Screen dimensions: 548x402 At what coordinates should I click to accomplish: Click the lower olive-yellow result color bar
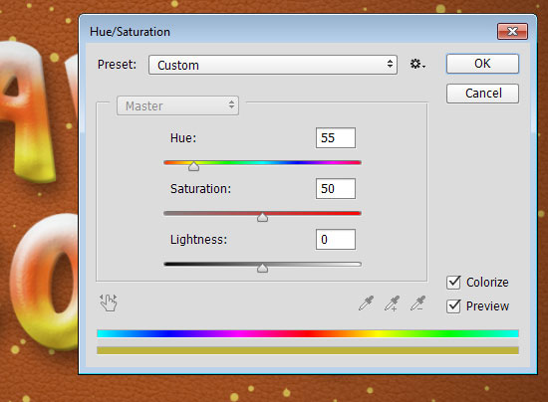(x=308, y=350)
